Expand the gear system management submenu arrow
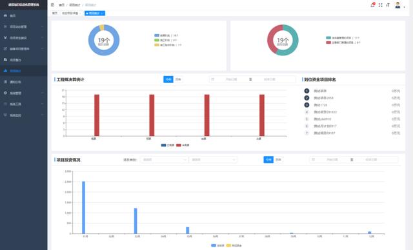Image resolution: width=413 pixels, height=250 pixels. 42,93
